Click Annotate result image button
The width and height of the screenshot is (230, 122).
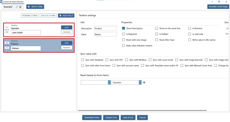pyautogui.click(x=218, y=7)
